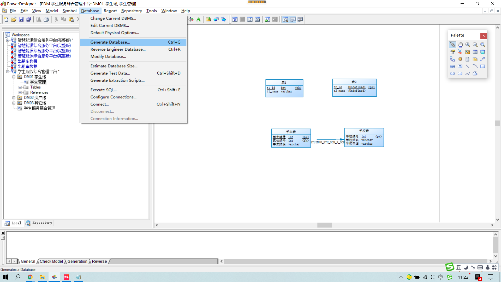
Task: Choose Execute SQL from the Database menu
Action: (104, 90)
